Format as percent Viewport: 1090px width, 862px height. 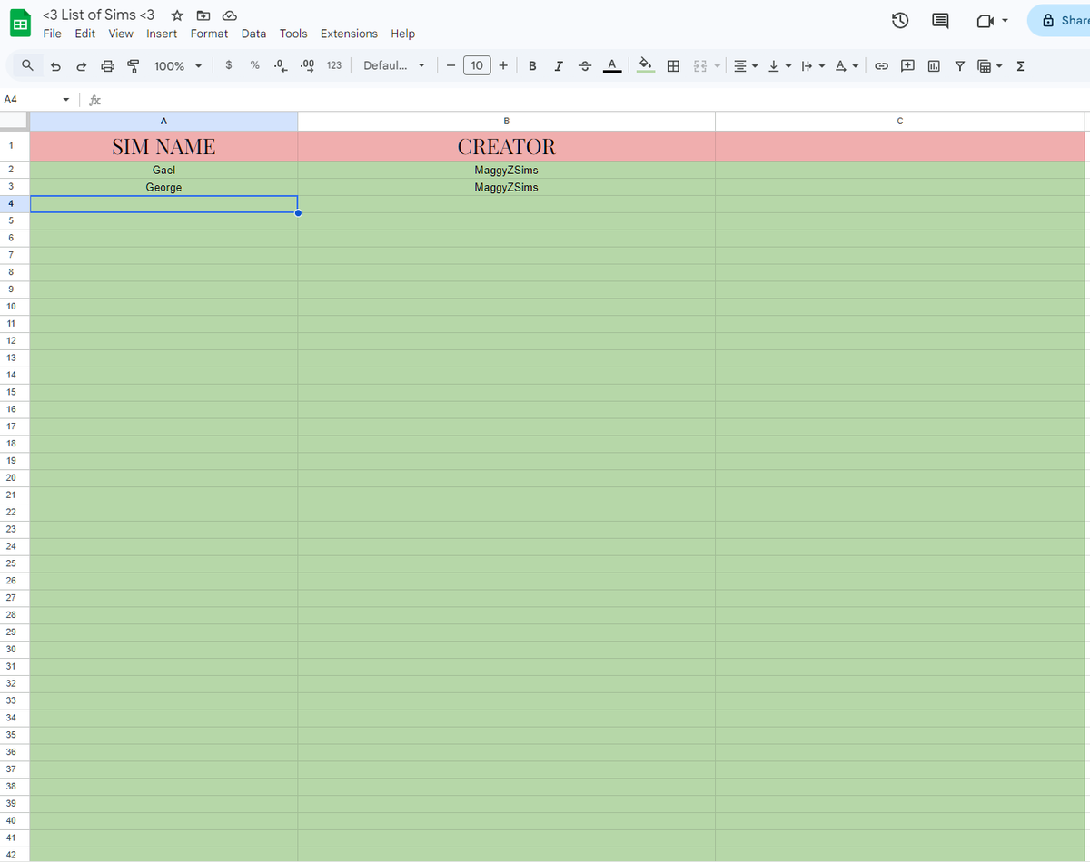click(x=254, y=65)
